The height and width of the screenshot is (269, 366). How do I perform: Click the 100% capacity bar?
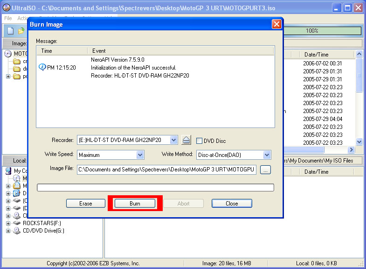point(322,31)
